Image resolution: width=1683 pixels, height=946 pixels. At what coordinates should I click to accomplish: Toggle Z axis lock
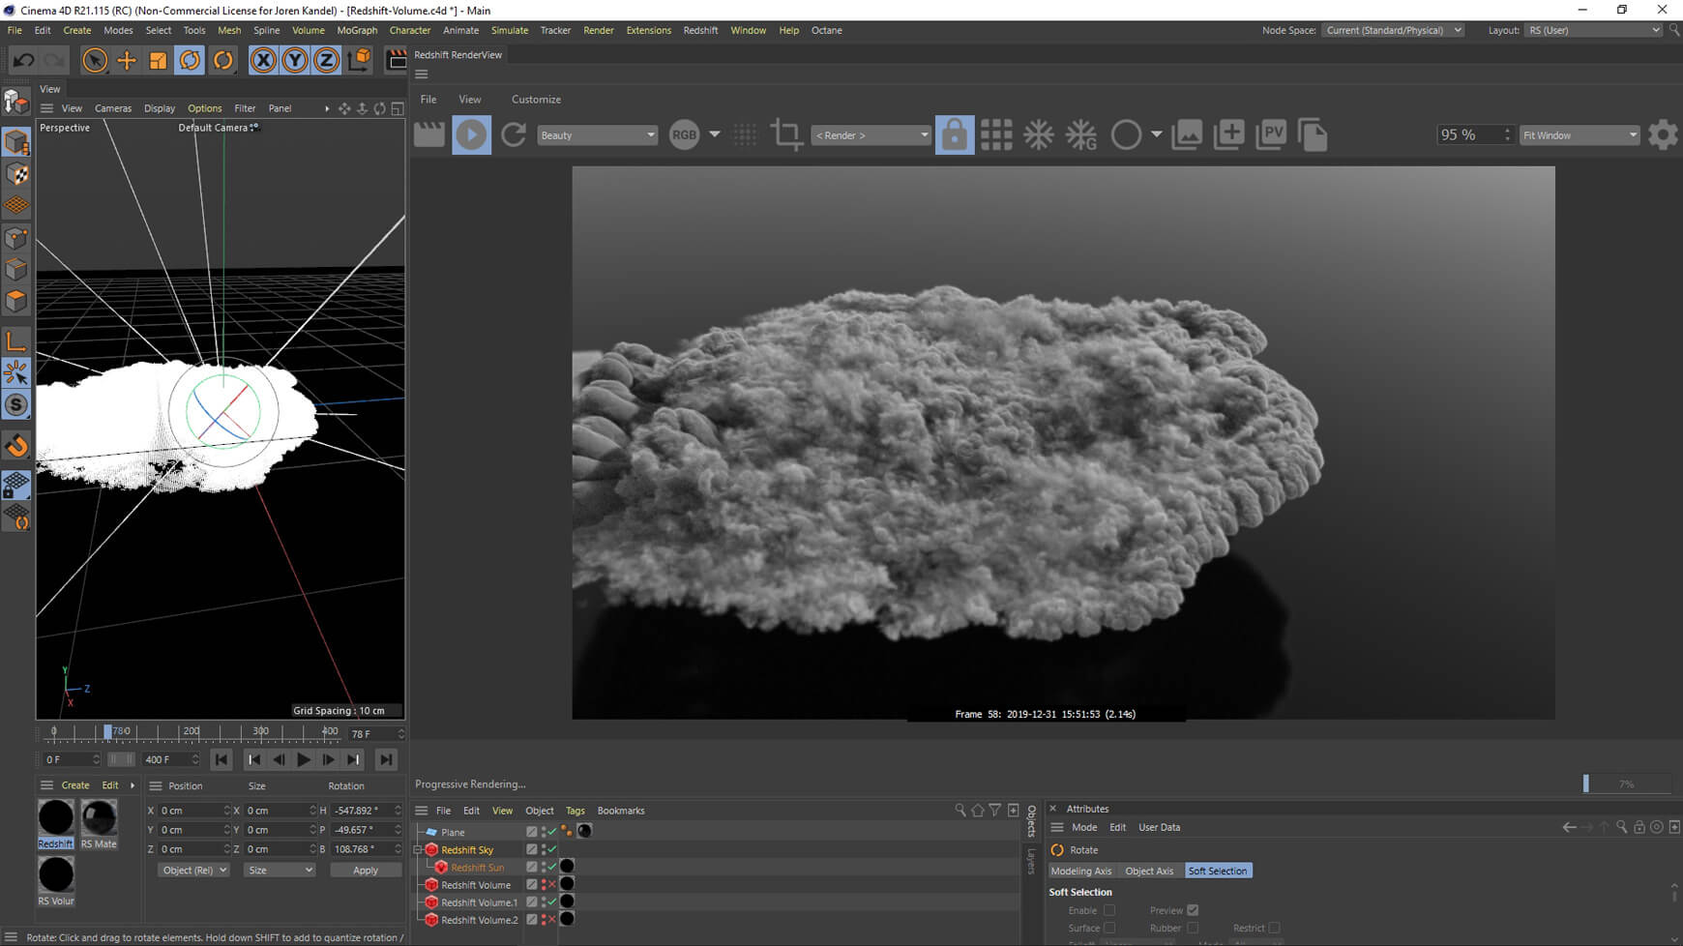pos(327,60)
